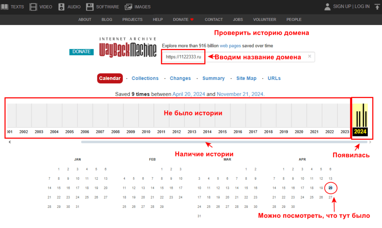Screen dimensions: 382x228
Task: Click LOG IN link
Action: coord(362,7)
